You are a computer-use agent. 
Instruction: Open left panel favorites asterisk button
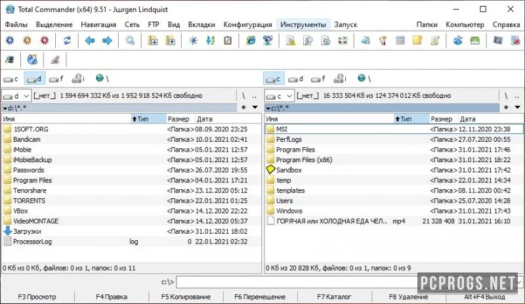click(243, 108)
